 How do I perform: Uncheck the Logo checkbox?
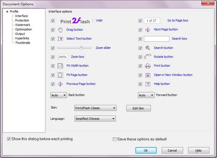[x=53, y=21]
